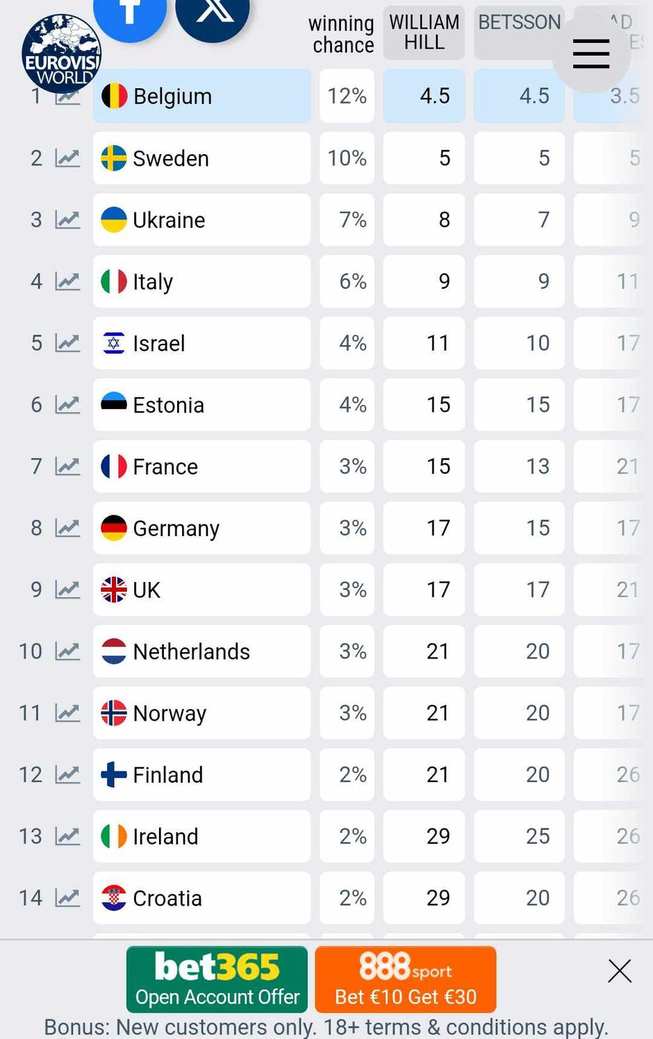Select the William Hill column header
Image resolution: width=653 pixels, height=1039 pixels.
tap(424, 33)
